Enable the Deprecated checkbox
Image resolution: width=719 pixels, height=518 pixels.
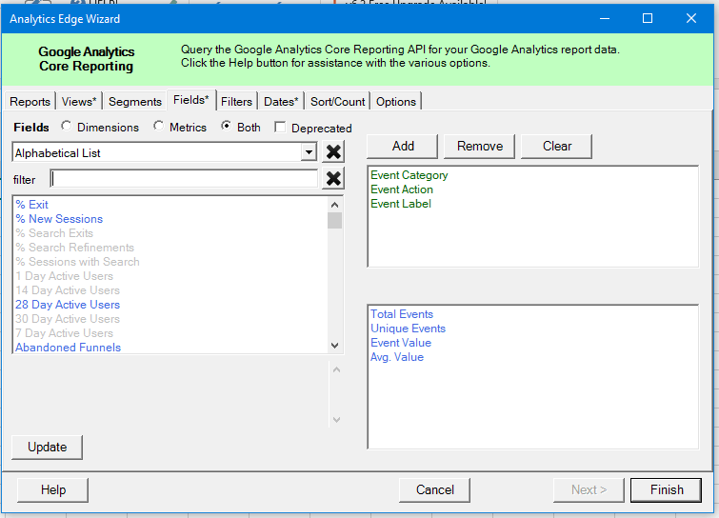click(280, 128)
